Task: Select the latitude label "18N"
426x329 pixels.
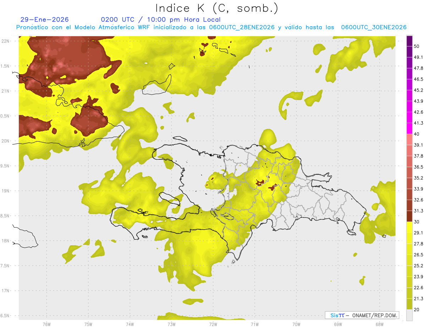Action: (x=6, y=241)
